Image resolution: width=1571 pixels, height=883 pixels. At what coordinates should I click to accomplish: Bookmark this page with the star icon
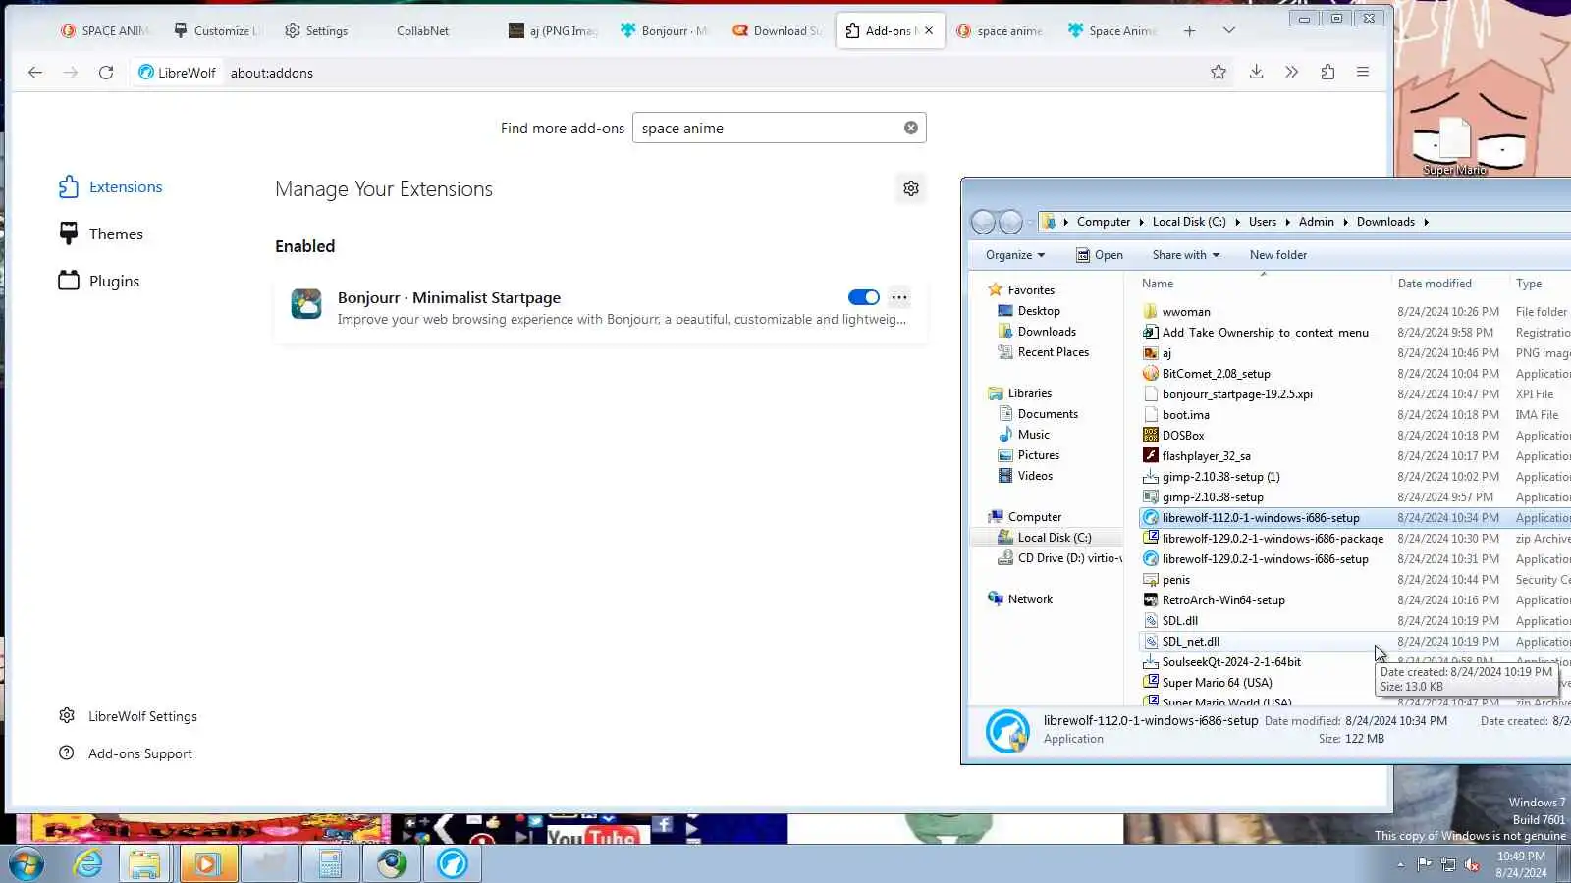coord(1219,72)
